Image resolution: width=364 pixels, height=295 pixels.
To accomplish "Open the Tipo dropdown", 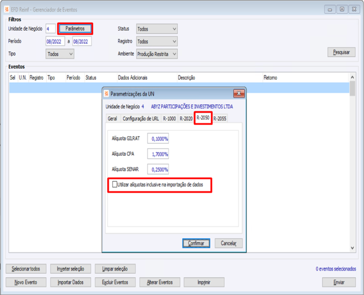I will click(x=59, y=54).
